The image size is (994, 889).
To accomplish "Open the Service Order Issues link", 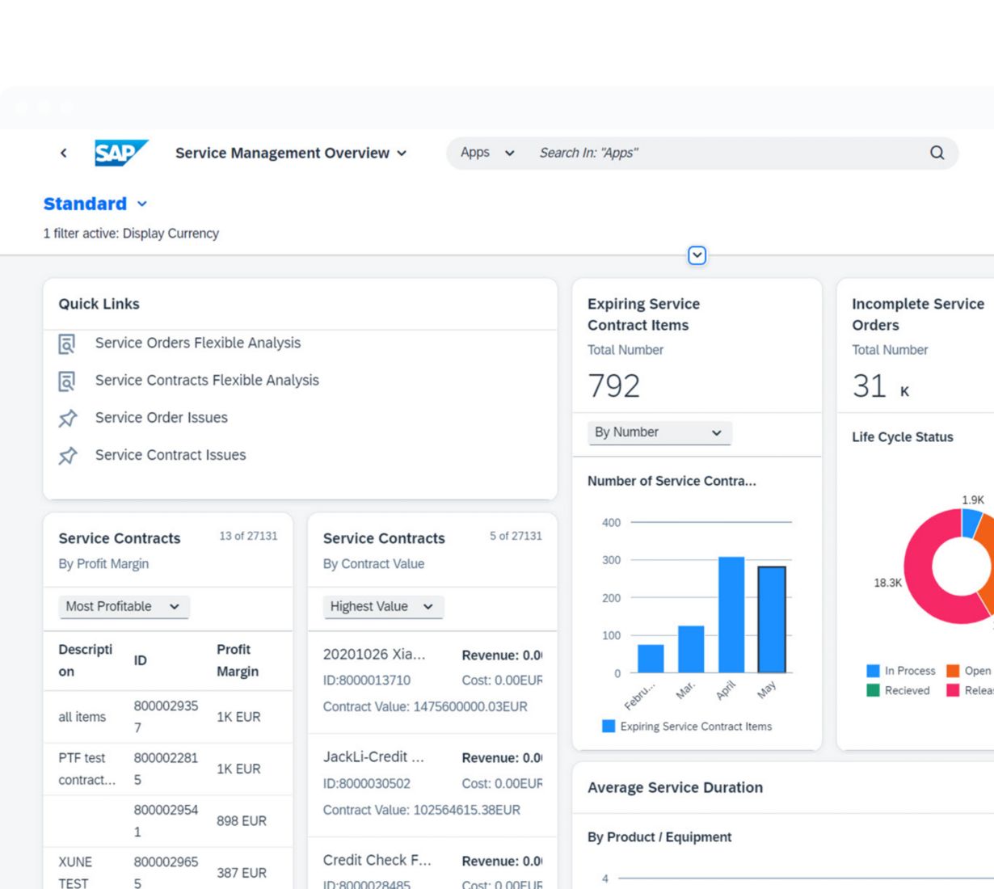I will [162, 418].
